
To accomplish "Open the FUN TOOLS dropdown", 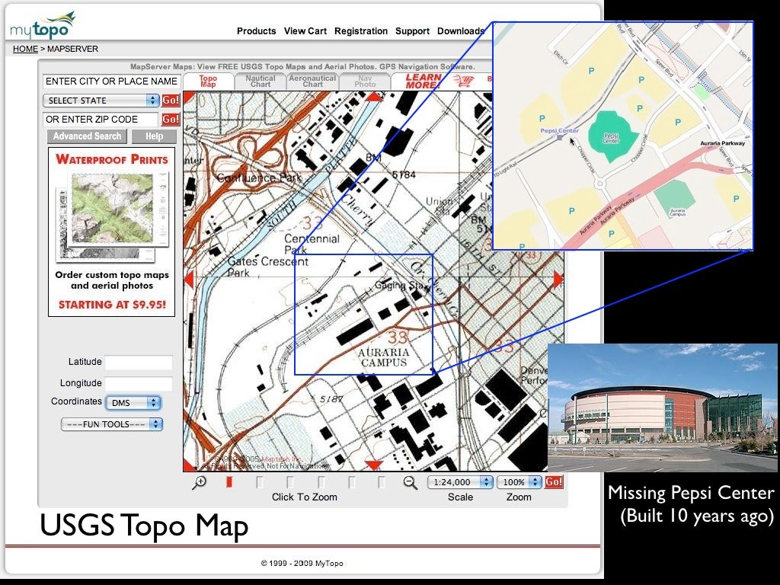I will 112,424.
